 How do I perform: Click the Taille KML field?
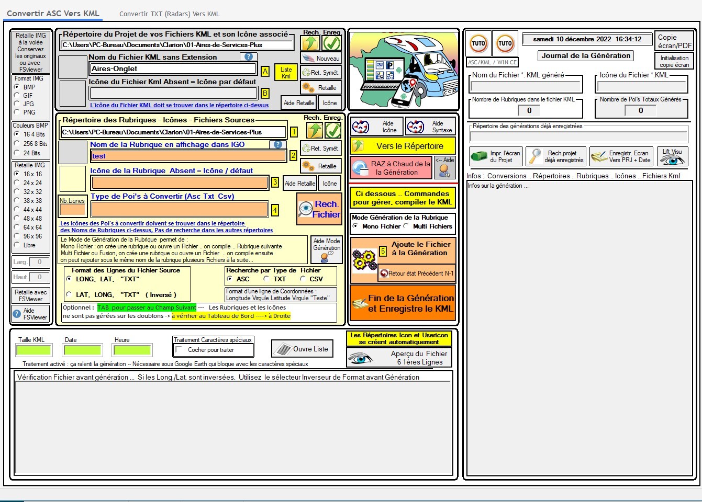coord(34,350)
